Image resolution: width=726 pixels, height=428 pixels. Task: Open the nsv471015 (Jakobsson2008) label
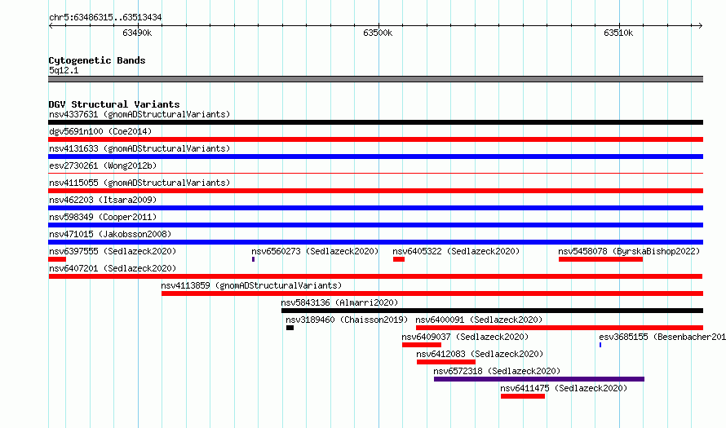tap(110, 234)
